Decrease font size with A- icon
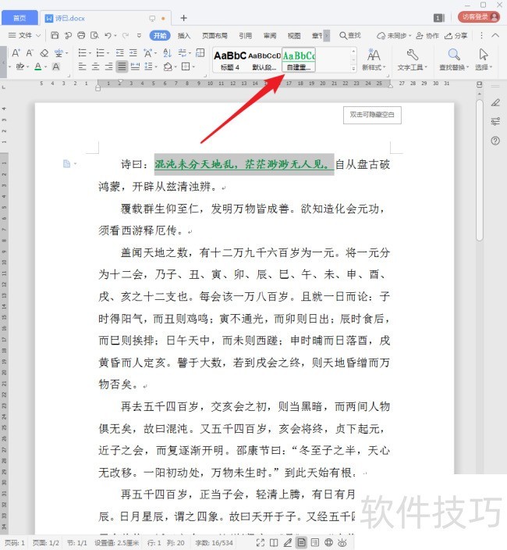The height and width of the screenshot is (550, 507). [x=30, y=53]
